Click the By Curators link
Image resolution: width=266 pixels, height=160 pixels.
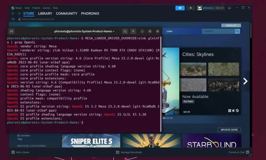pyautogui.click(x=24, y=135)
